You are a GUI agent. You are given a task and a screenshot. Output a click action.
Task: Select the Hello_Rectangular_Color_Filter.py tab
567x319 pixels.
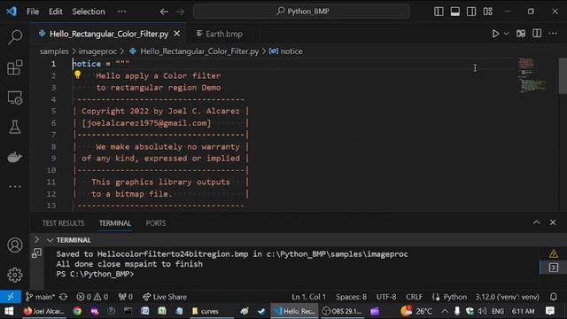click(108, 34)
